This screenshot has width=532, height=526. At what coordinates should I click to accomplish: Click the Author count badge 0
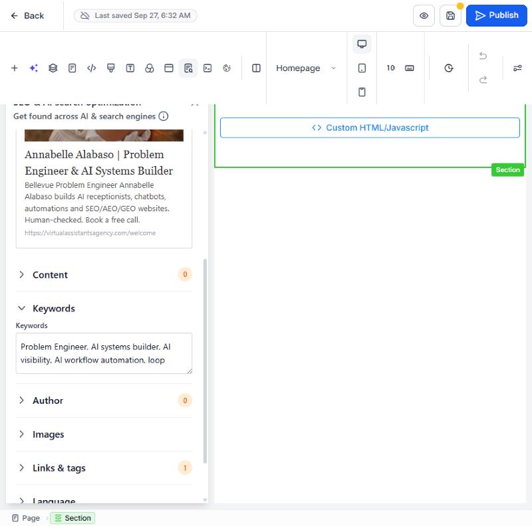tap(185, 400)
